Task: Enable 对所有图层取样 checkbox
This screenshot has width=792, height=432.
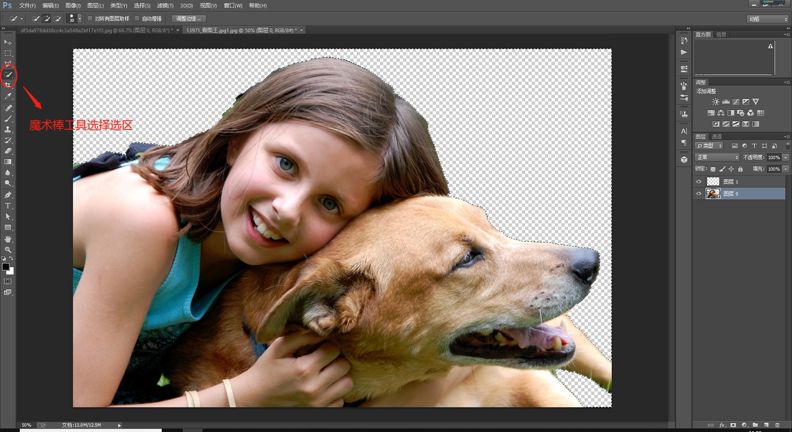Action: coord(90,19)
